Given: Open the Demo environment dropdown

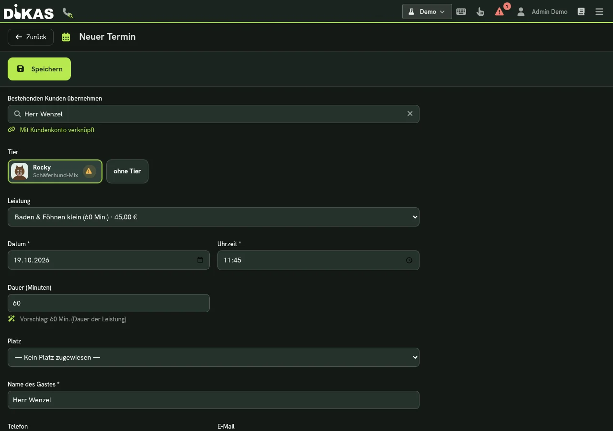Looking at the screenshot, I should click(427, 11).
